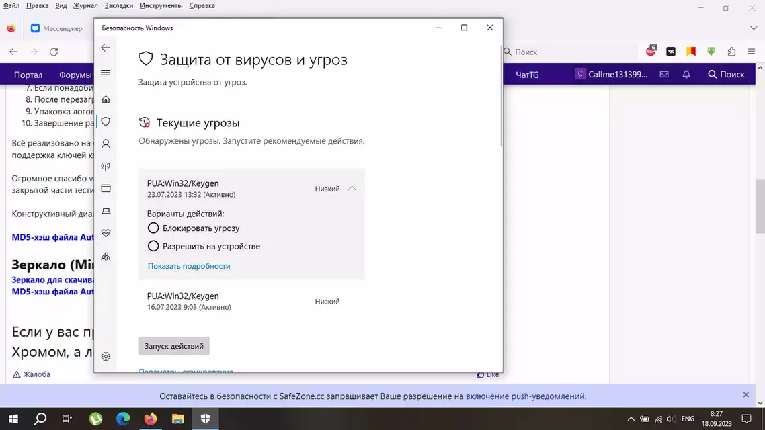The image size is (765, 430).
Task: Open Windows Security settings gear
Action: click(106, 357)
